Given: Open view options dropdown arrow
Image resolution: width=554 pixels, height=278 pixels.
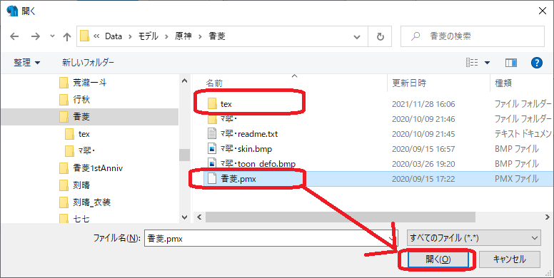Looking at the screenshot, I should [x=488, y=63].
